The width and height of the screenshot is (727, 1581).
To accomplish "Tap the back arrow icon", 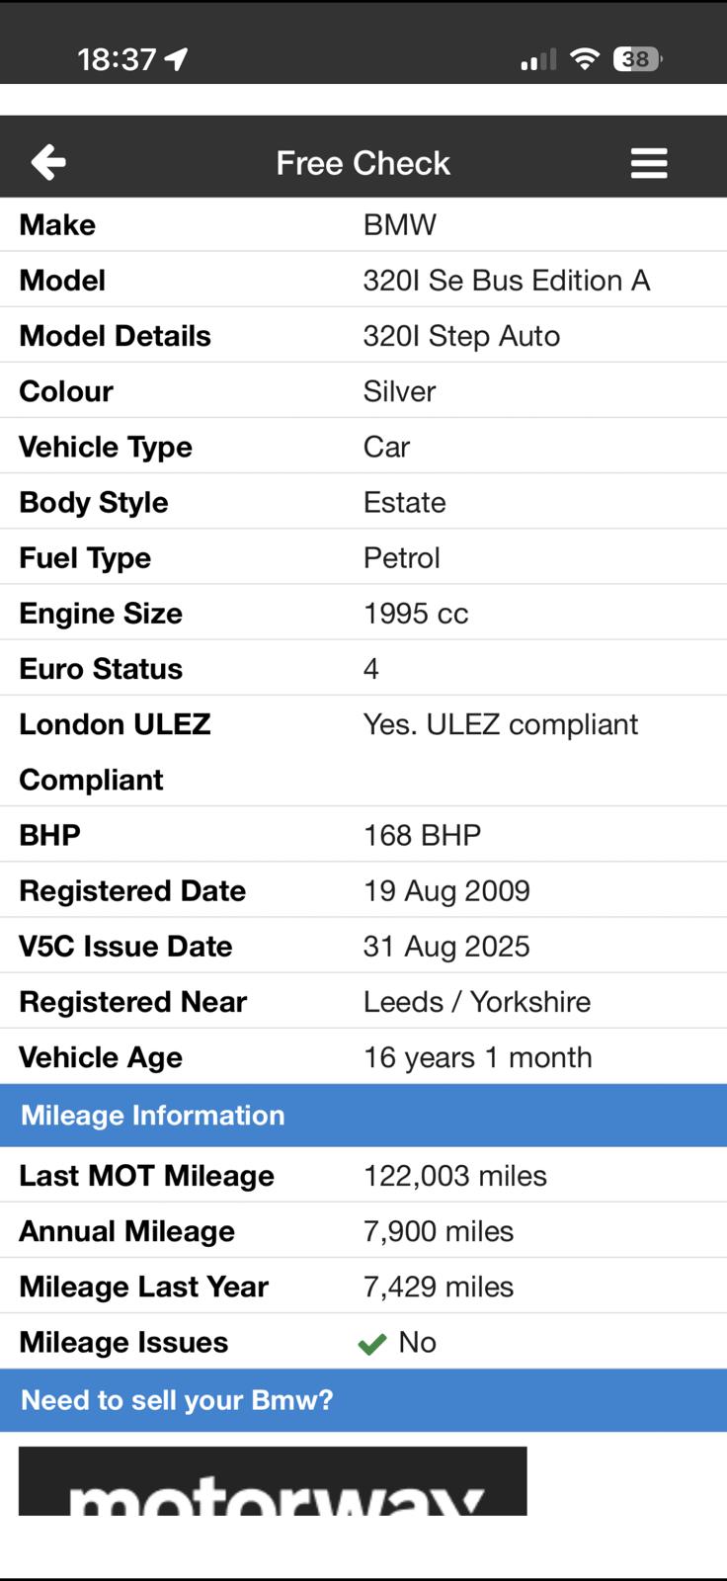I will 48,162.
